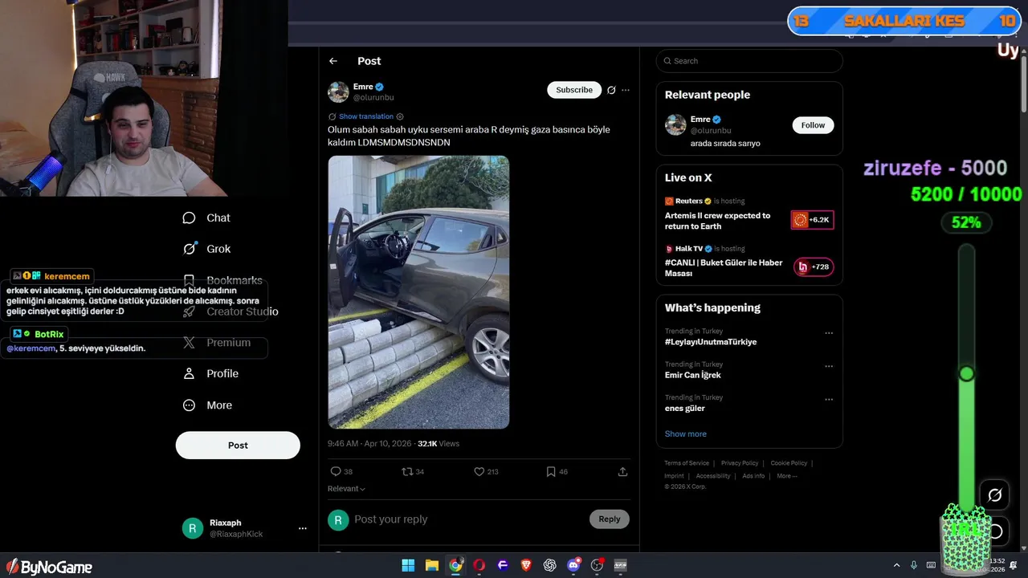Open options for #LeylayıUnutmaTürkiye trend
1028x578 pixels.
tap(829, 333)
